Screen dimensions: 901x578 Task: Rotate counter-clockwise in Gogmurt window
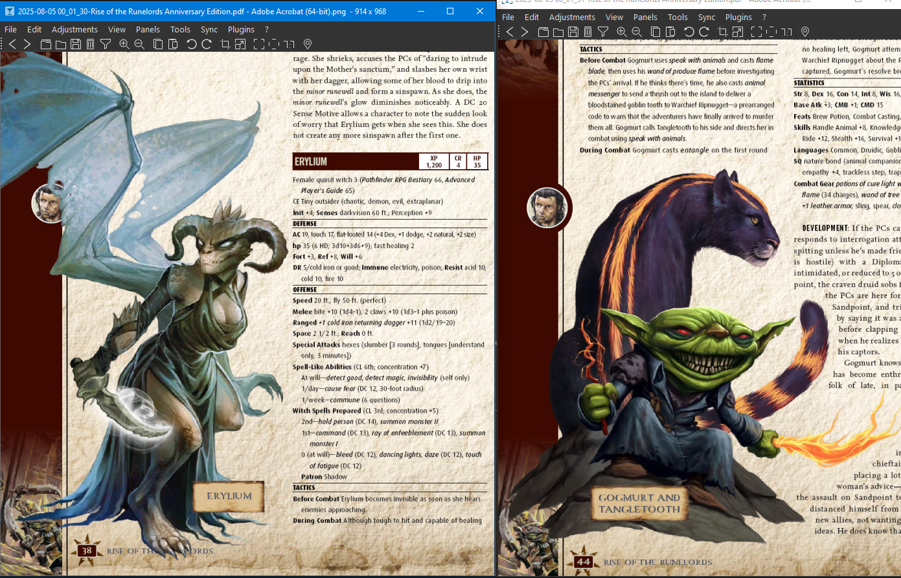pyautogui.click(x=689, y=32)
